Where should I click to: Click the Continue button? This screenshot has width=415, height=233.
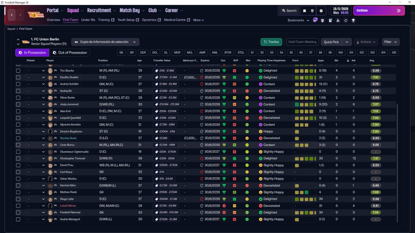[x=379, y=11]
